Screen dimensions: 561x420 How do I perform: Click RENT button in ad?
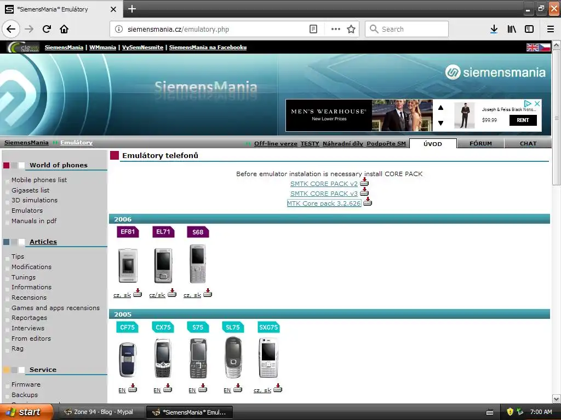(523, 120)
